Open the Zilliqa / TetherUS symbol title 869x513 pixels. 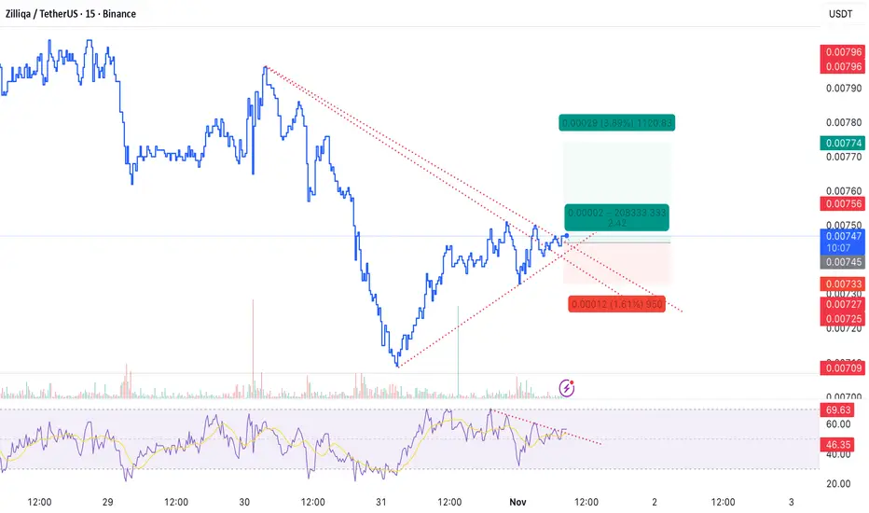pos(70,14)
